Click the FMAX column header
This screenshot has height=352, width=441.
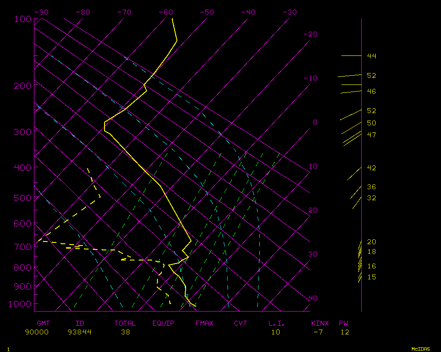tap(204, 323)
